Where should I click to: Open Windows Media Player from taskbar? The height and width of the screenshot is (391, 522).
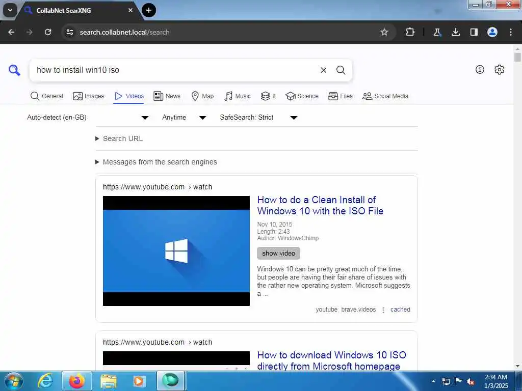(139, 381)
